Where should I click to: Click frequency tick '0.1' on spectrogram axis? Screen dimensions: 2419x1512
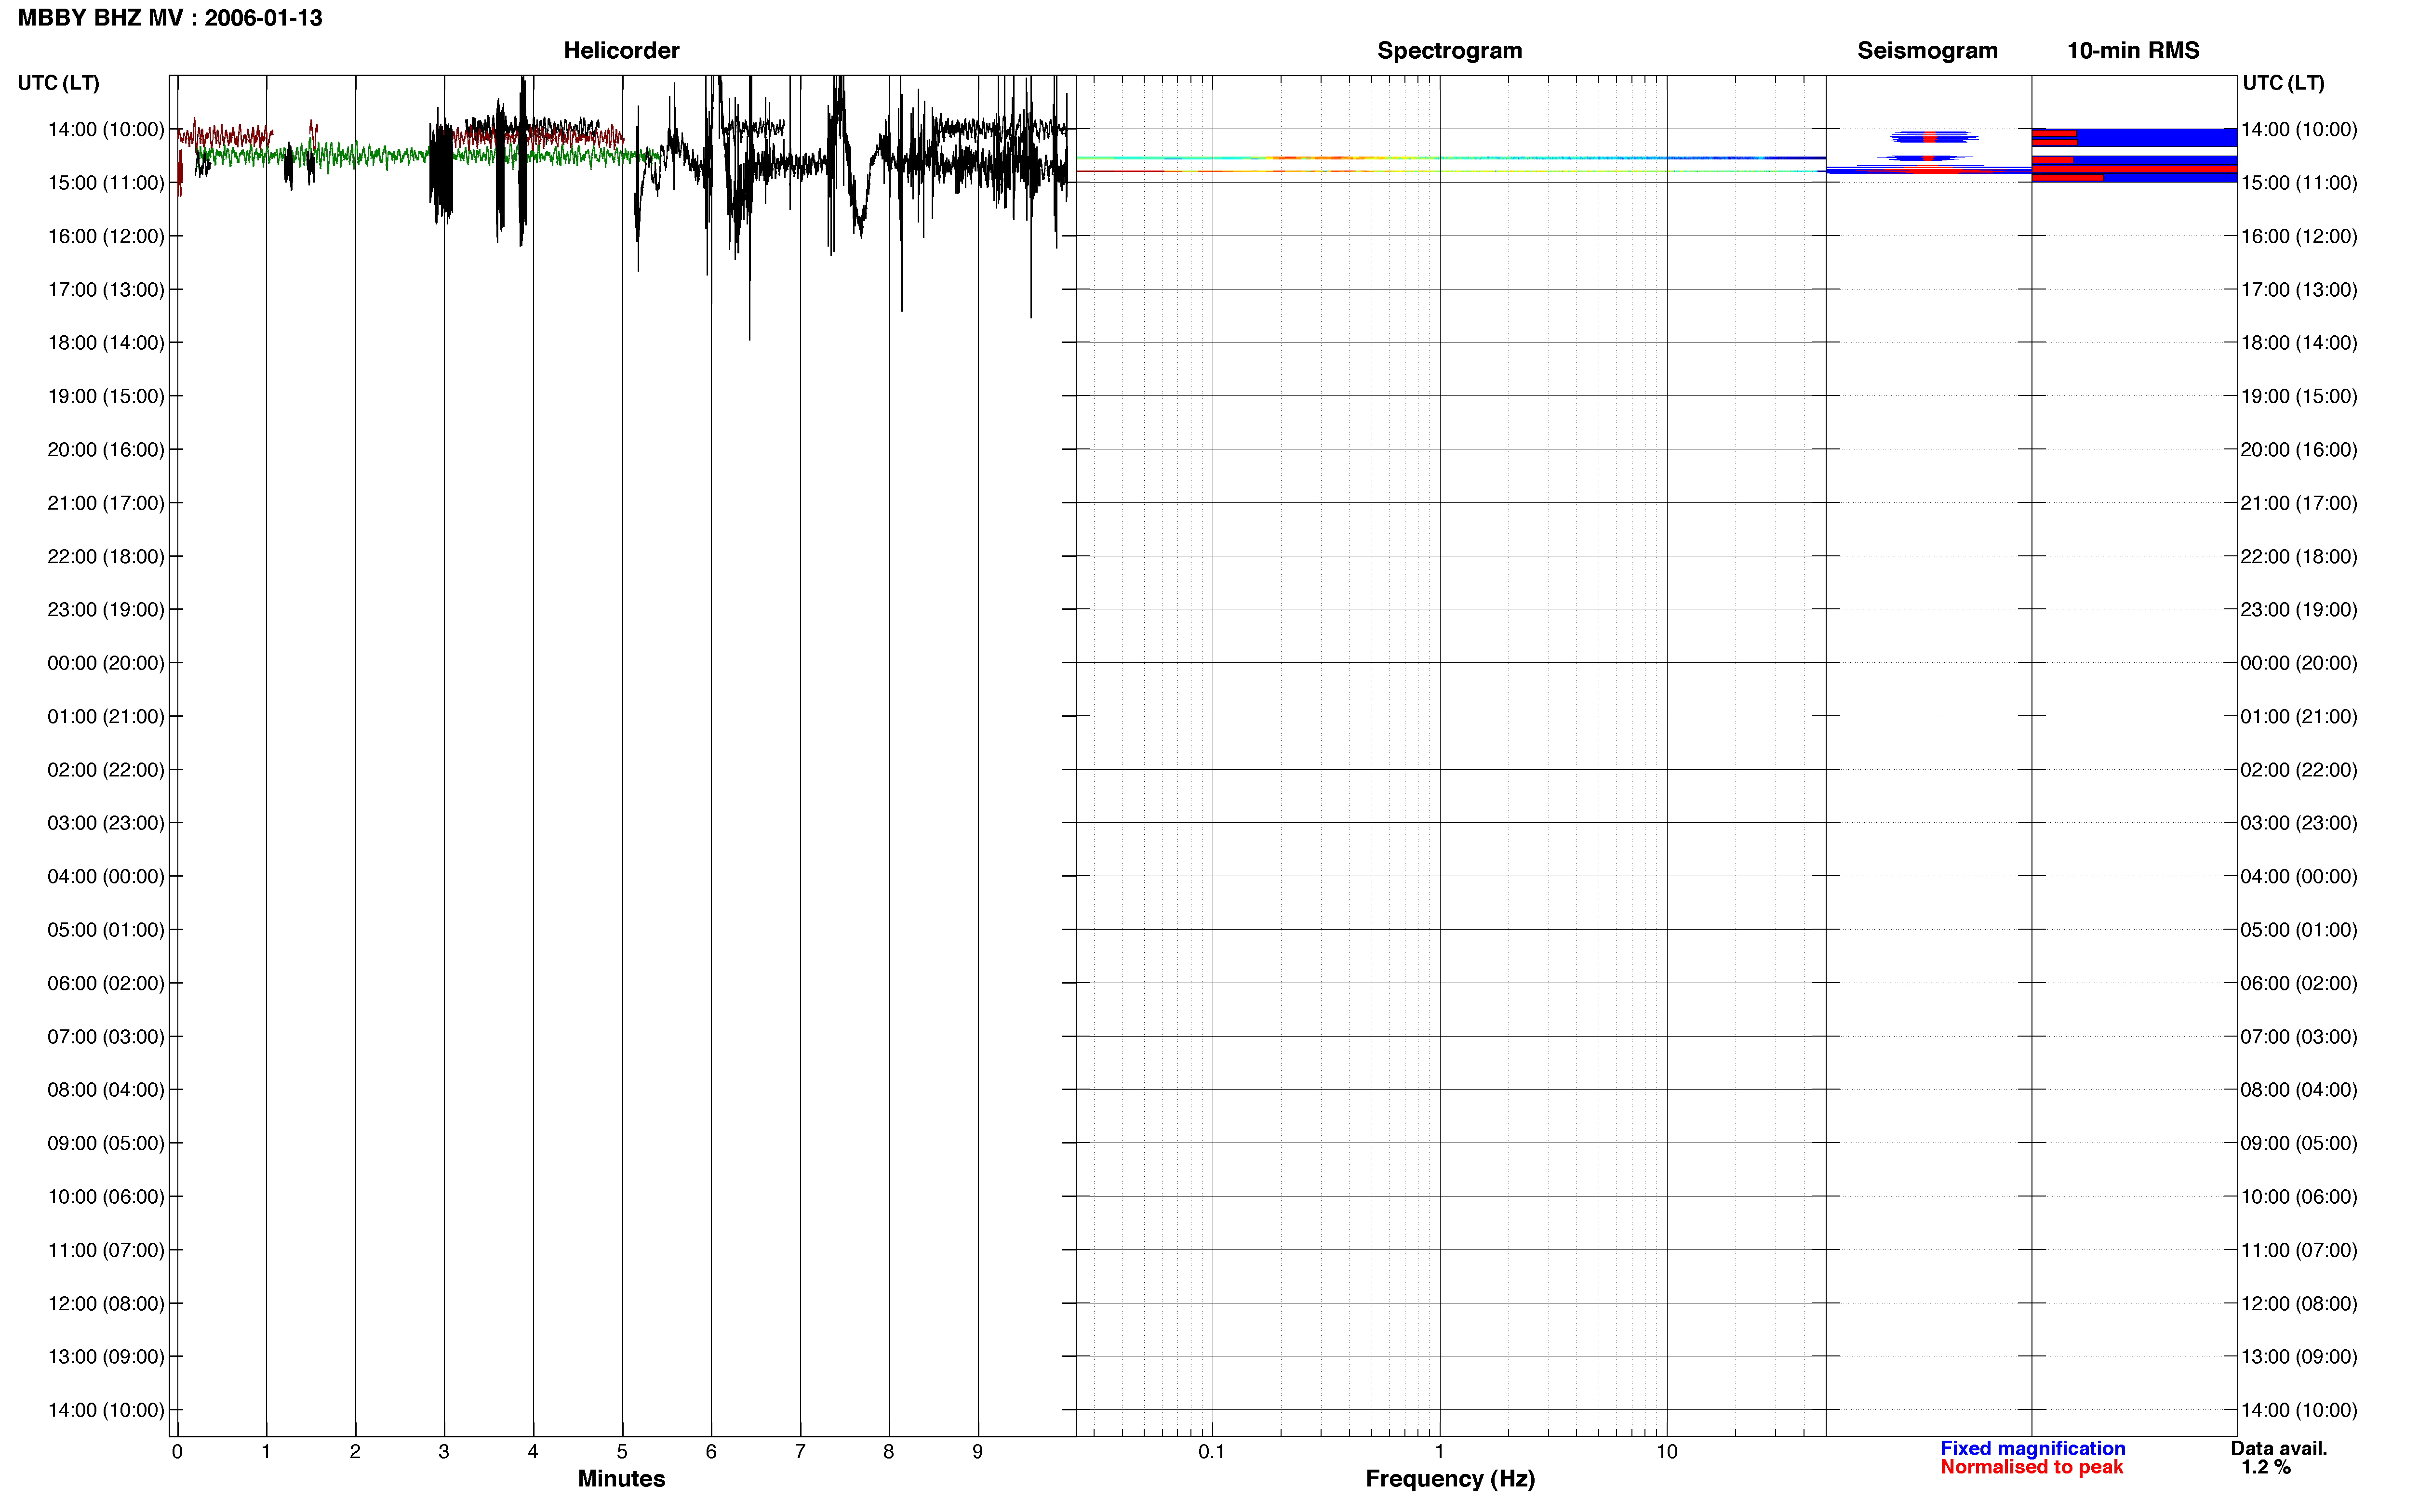click(x=1212, y=1452)
